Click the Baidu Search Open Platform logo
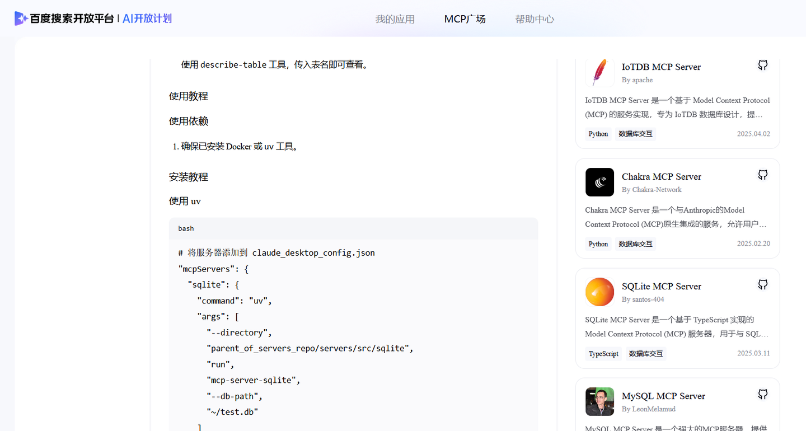 tap(64, 18)
